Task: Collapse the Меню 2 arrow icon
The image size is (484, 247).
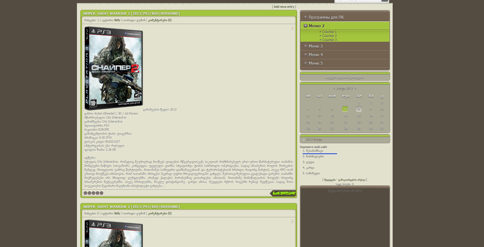Action: pos(306,26)
